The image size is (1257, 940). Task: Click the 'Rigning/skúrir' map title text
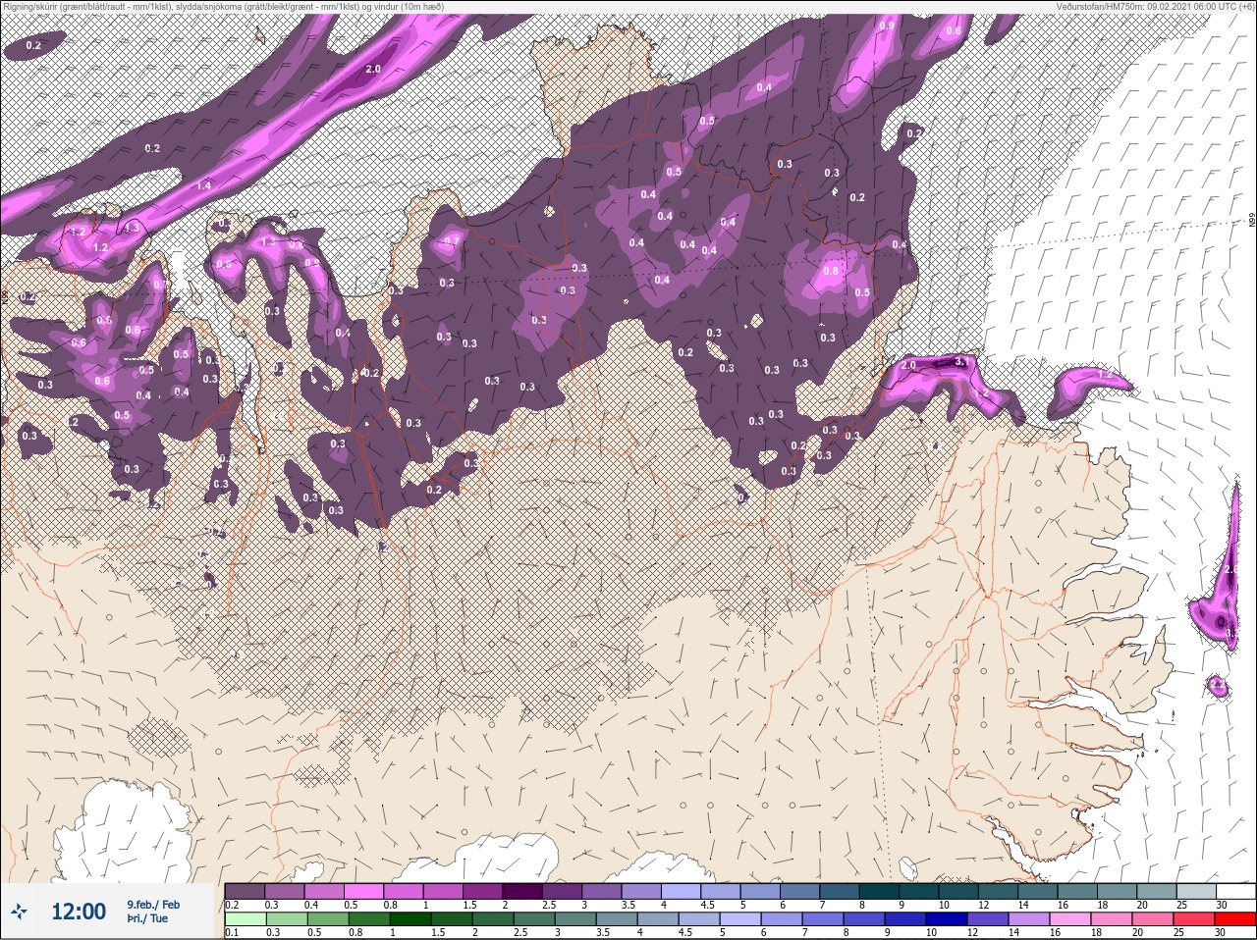pyautogui.click(x=33, y=7)
